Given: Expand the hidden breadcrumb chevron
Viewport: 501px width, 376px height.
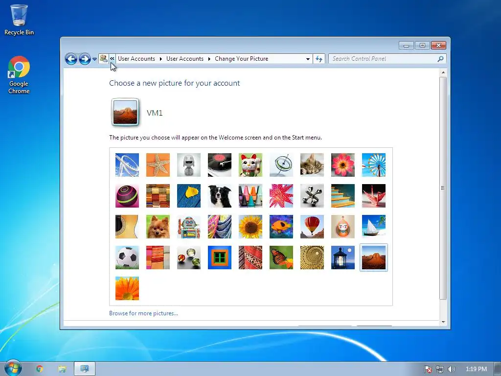Looking at the screenshot, I should [112, 59].
